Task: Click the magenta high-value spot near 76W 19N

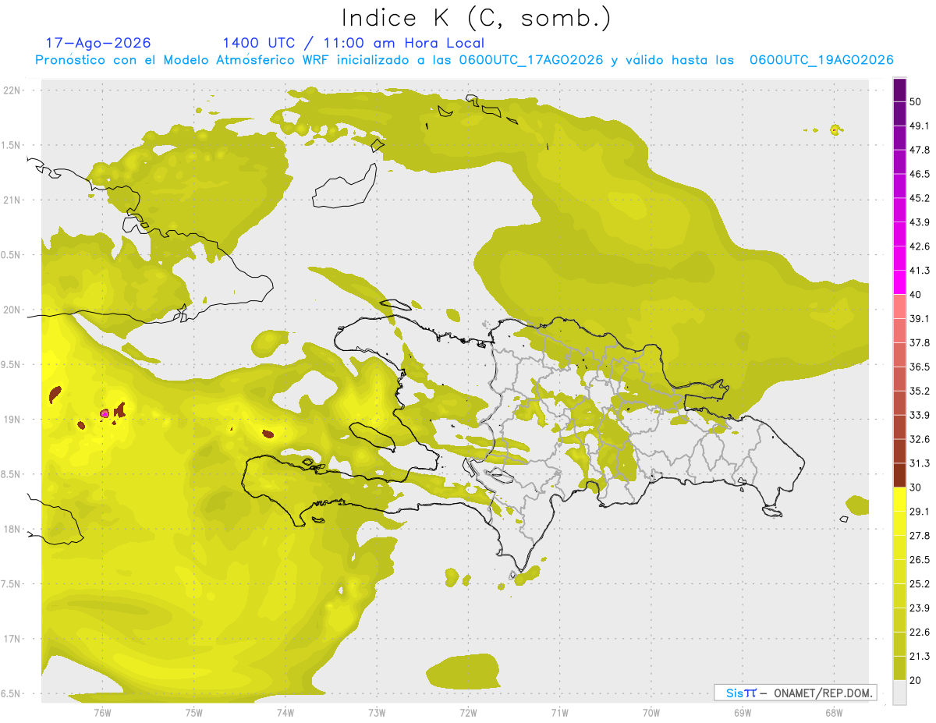Action: pos(105,413)
